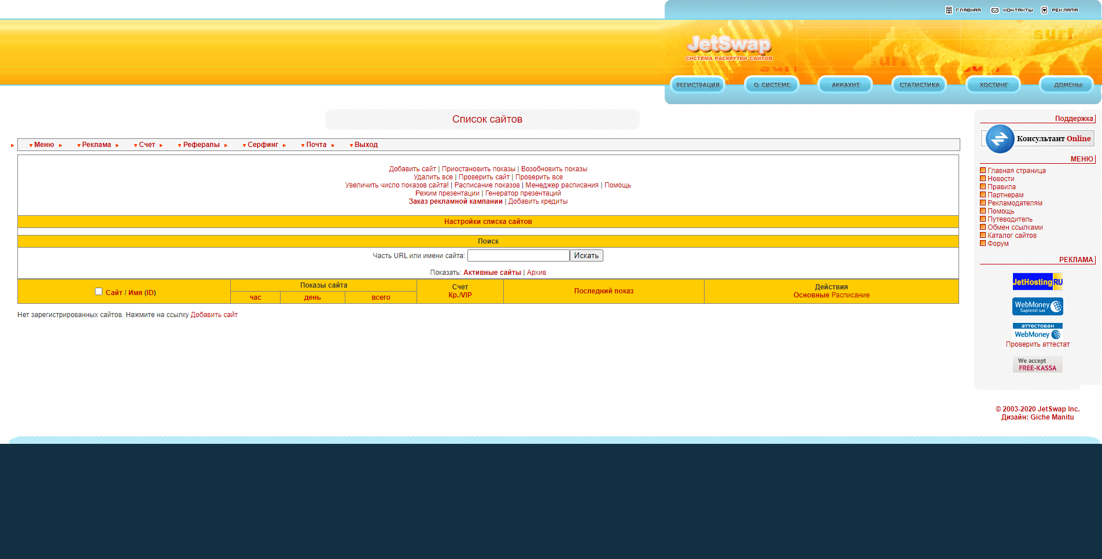
Task: Sort by час column
Action: click(255, 297)
